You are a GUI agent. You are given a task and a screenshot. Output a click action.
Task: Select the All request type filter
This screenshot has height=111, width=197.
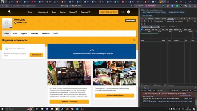point(142,29)
